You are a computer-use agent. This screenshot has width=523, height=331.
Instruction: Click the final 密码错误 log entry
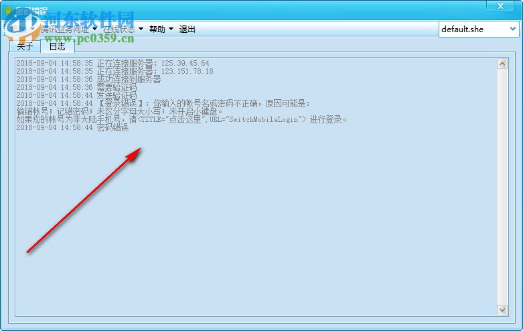(72, 127)
